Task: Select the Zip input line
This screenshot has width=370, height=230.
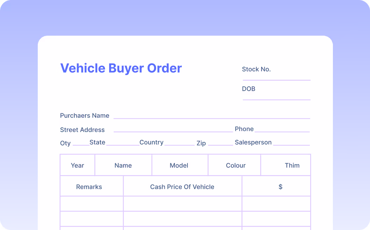Action: pyautogui.click(x=220, y=143)
